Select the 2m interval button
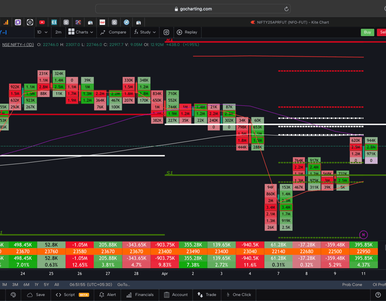Screen dimensions: 386x301 (58, 32)
